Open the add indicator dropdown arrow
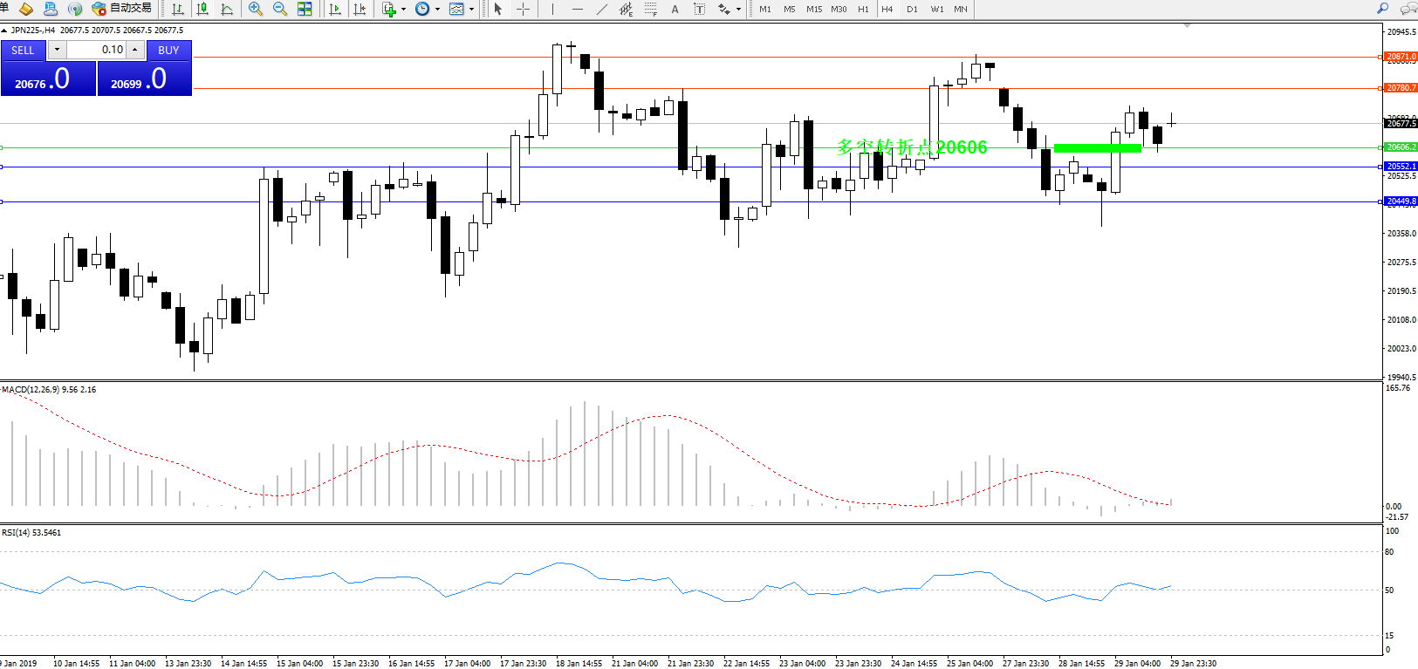Image resolution: width=1418 pixels, height=669 pixels. [403, 10]
